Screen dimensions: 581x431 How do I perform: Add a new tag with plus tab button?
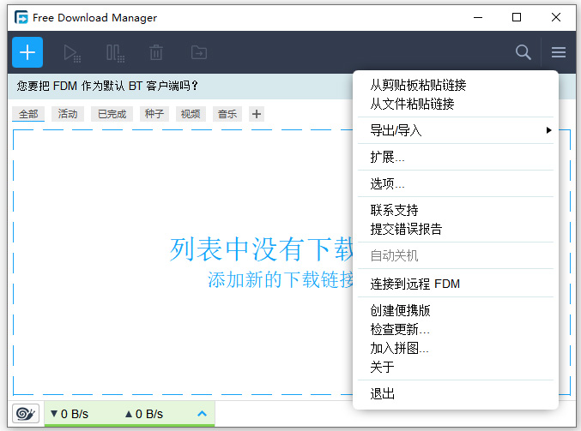[257, 114]
